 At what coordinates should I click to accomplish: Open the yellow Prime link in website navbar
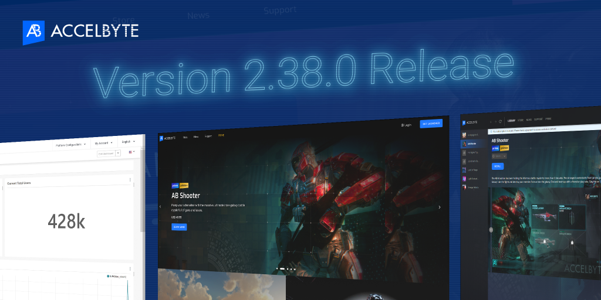[221, 135]
